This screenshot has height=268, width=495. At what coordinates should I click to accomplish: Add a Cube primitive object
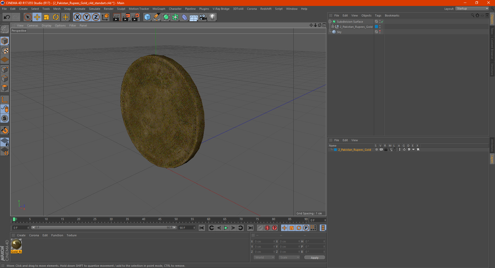(147, 17)
